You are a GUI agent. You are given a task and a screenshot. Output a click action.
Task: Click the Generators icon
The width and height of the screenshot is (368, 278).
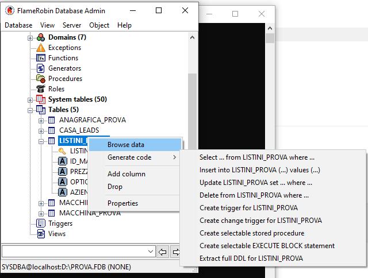click(x=41, y=68)
